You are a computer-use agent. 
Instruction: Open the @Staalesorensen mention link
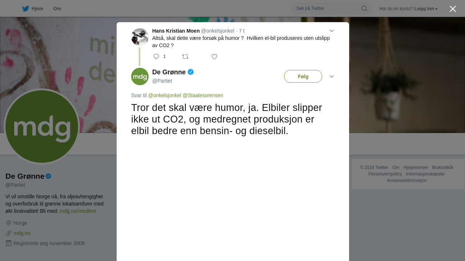tap(203, 95)
